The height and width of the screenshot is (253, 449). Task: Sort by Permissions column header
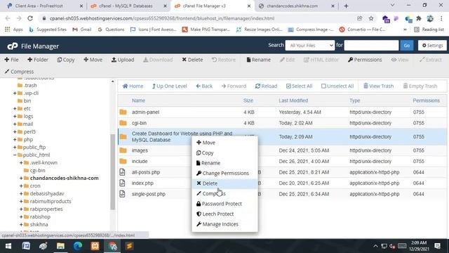tap(426, 100)
